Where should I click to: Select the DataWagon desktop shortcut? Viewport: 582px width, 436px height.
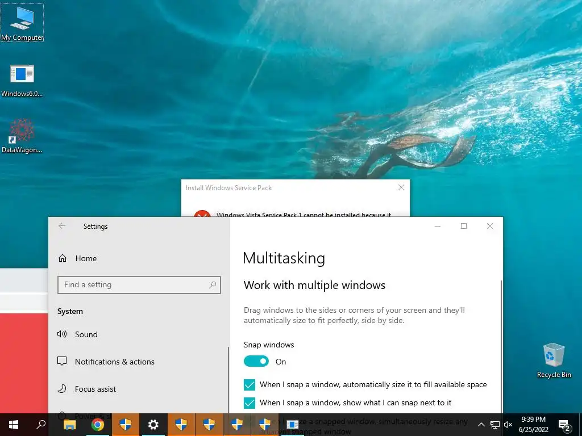[22, 136]
